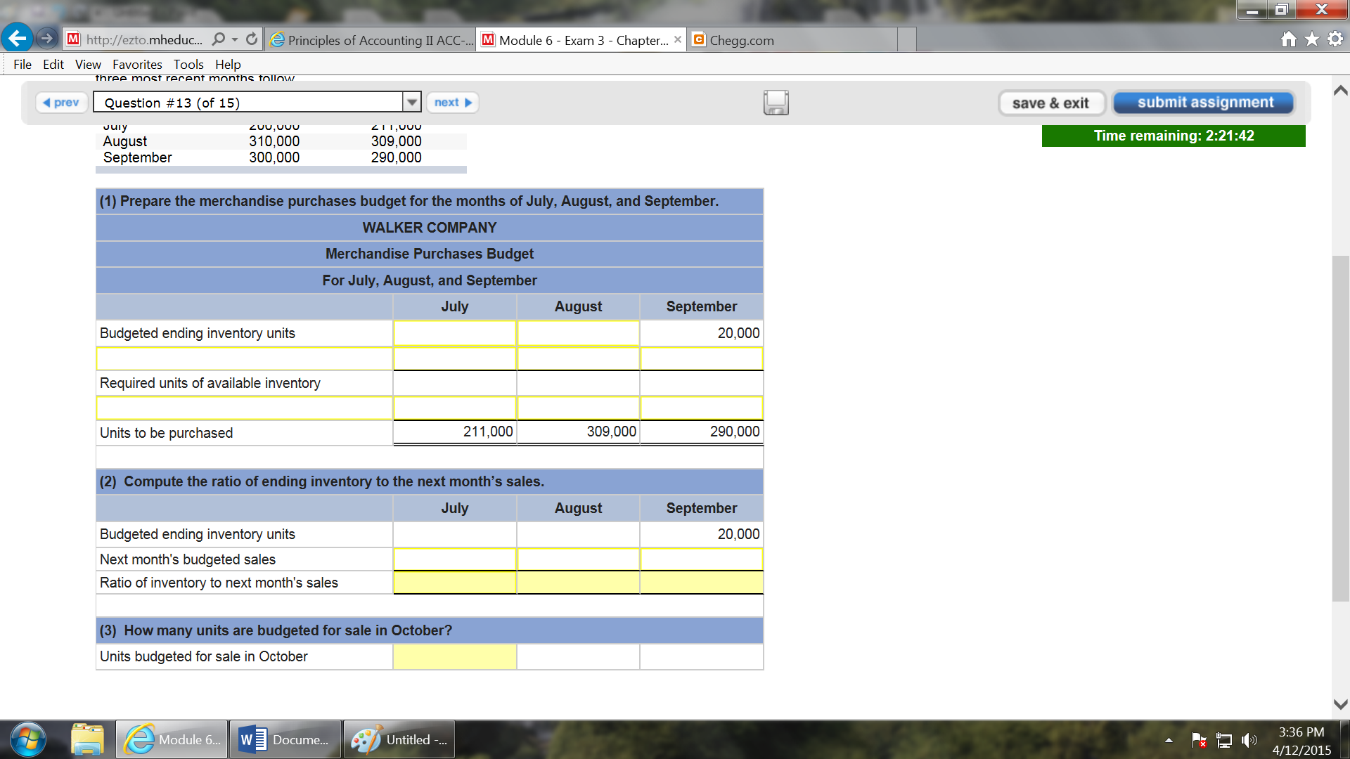Go to the next question button

click(452, 103)
